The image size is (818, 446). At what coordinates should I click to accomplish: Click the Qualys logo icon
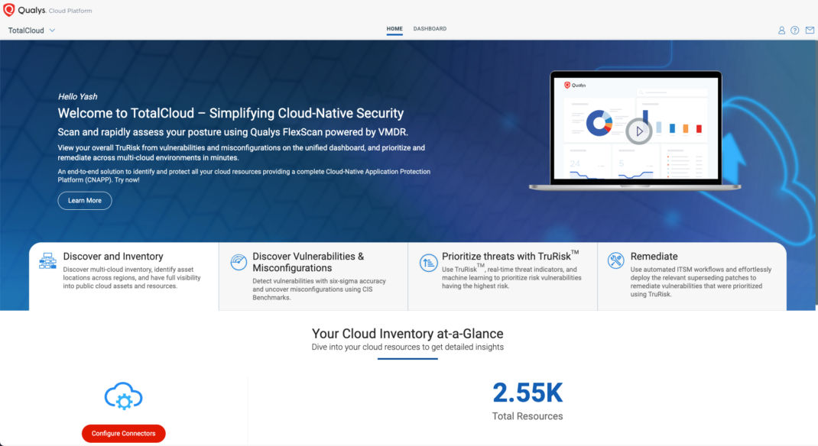tap(11, 11)
